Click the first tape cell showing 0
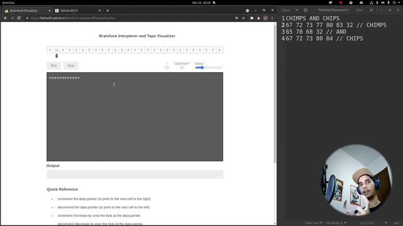The image size is (403, 226). click(50, 50)
